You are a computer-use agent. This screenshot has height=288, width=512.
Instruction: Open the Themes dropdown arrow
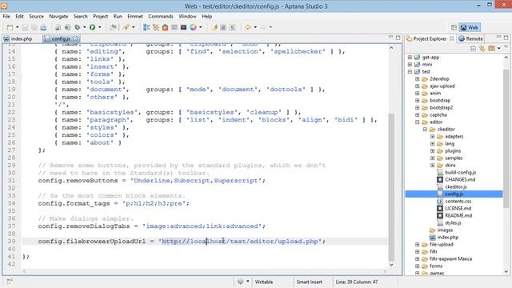[x=201, y=27]
